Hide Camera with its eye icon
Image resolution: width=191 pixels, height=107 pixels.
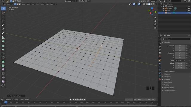click(189, 9)
